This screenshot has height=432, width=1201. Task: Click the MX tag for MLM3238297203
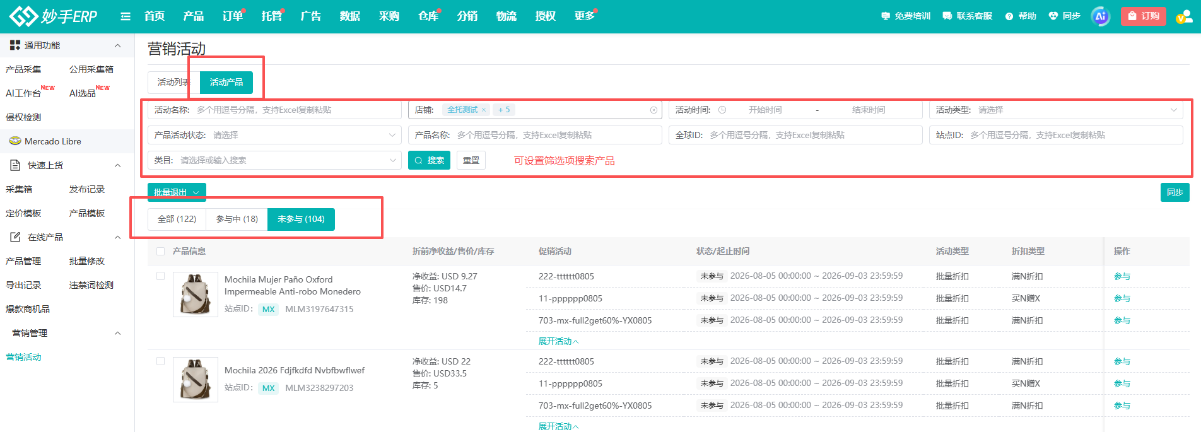pyautogui.click(x=269, y=388)
